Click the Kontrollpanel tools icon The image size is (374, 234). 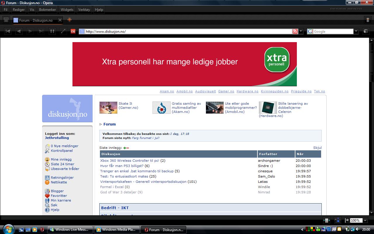tap(47, 151)
